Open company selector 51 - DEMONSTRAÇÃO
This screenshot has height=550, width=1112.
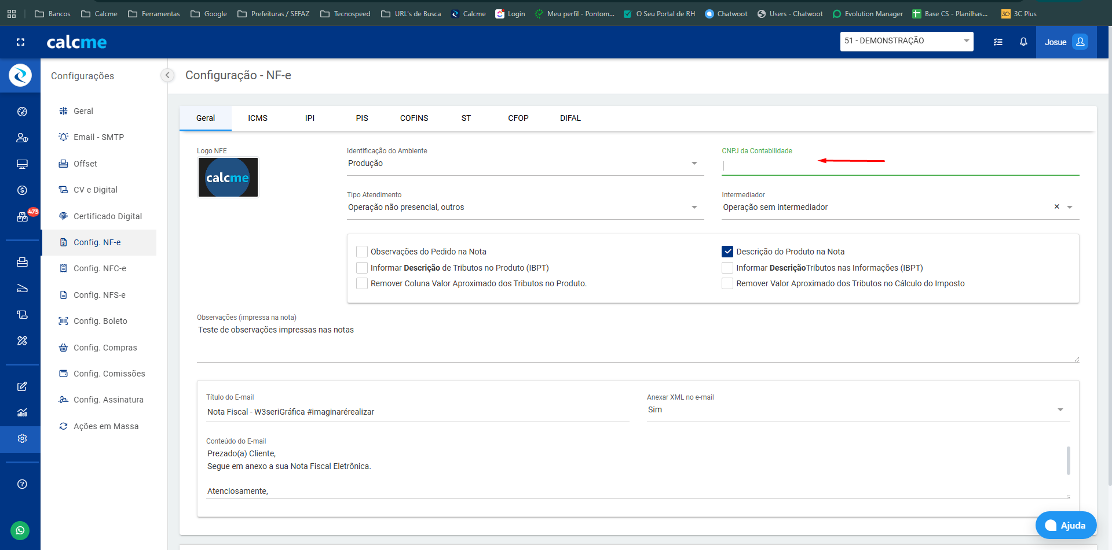click(x=906, y=41)
